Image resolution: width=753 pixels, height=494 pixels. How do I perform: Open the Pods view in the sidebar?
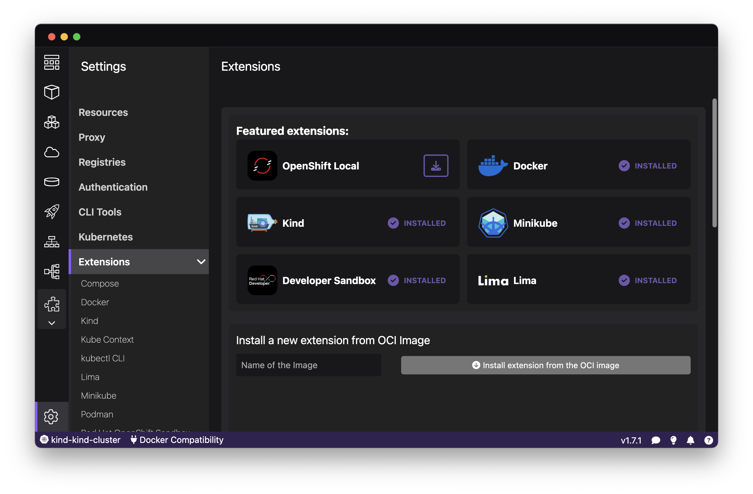[x=51, y=122]
